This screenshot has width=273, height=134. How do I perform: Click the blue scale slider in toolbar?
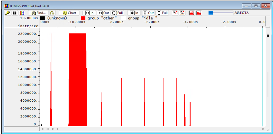coord(220,13)
